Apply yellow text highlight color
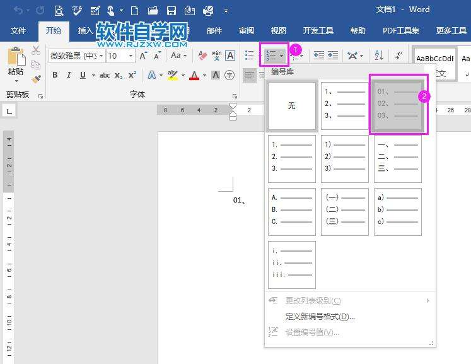Image resolution: width=471 pixels, height=364 pixels. [x=173, y=75]
